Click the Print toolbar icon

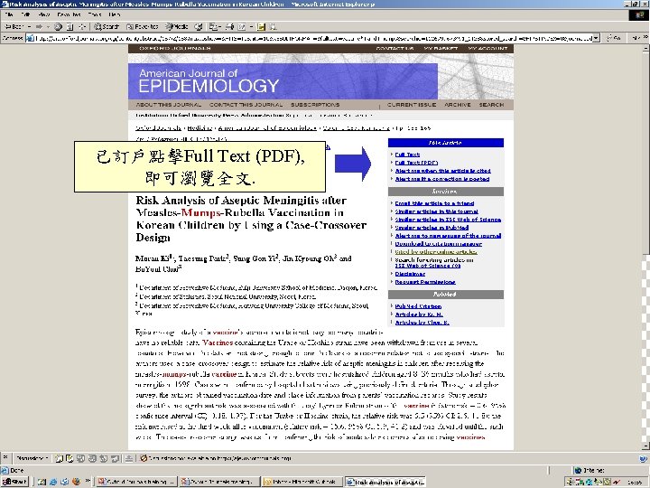pyautogui.click(x=229, y=26)
